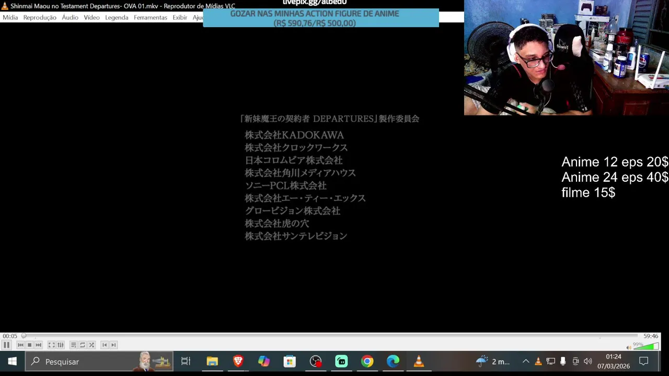The width and height of the screenshot is (669, 376).
Task: Pause playback with the pause button
Action: coord(6,345)
